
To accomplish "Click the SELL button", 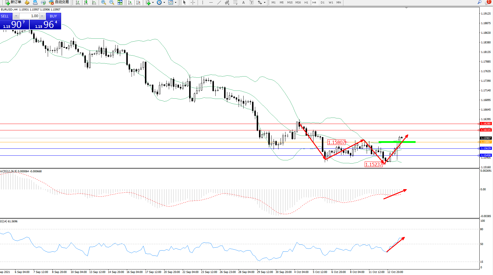I will tap(5, 16).
